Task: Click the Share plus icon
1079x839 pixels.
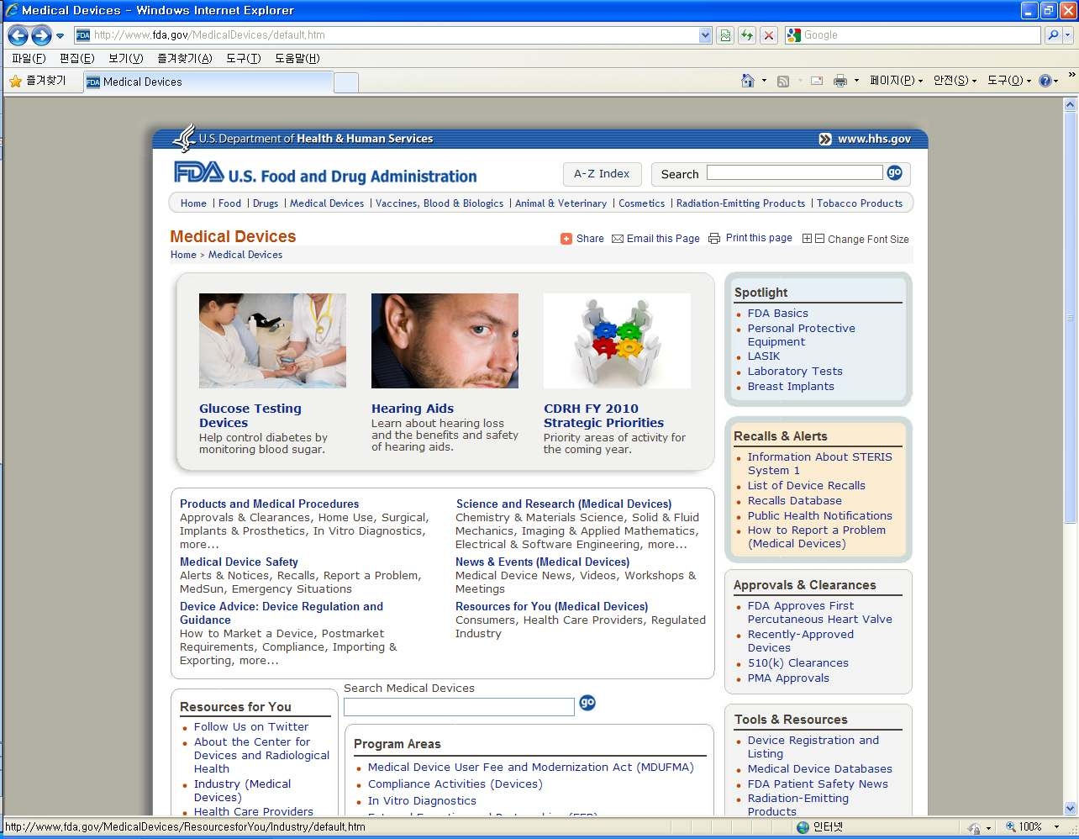Action: click(x=566, y=239)
